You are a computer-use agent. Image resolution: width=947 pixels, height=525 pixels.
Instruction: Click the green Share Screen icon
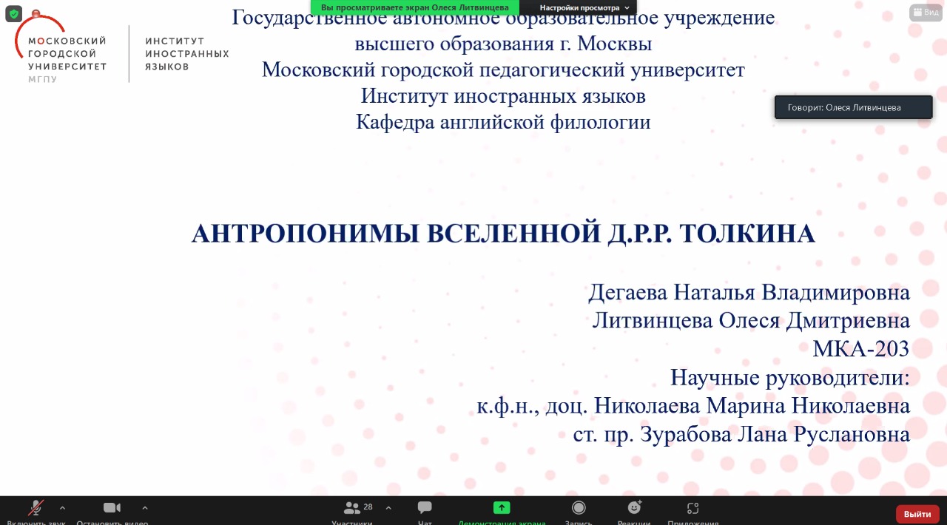[502, 509]
